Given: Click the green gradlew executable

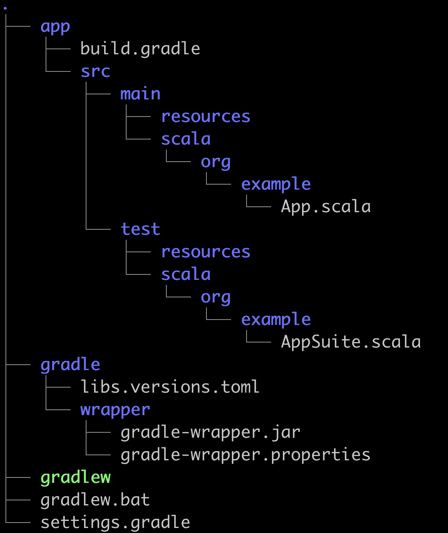Looking at the screenshot, I should [75, 477].
